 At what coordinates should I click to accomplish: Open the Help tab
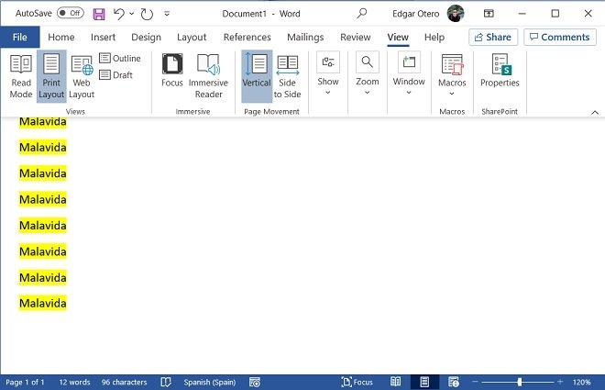[434, 37]
